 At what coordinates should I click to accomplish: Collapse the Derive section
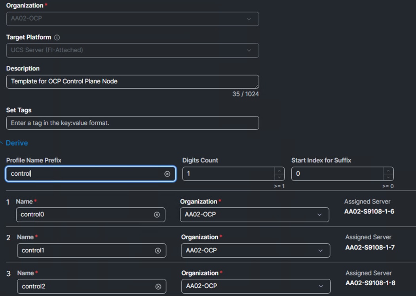coord(14,143)
